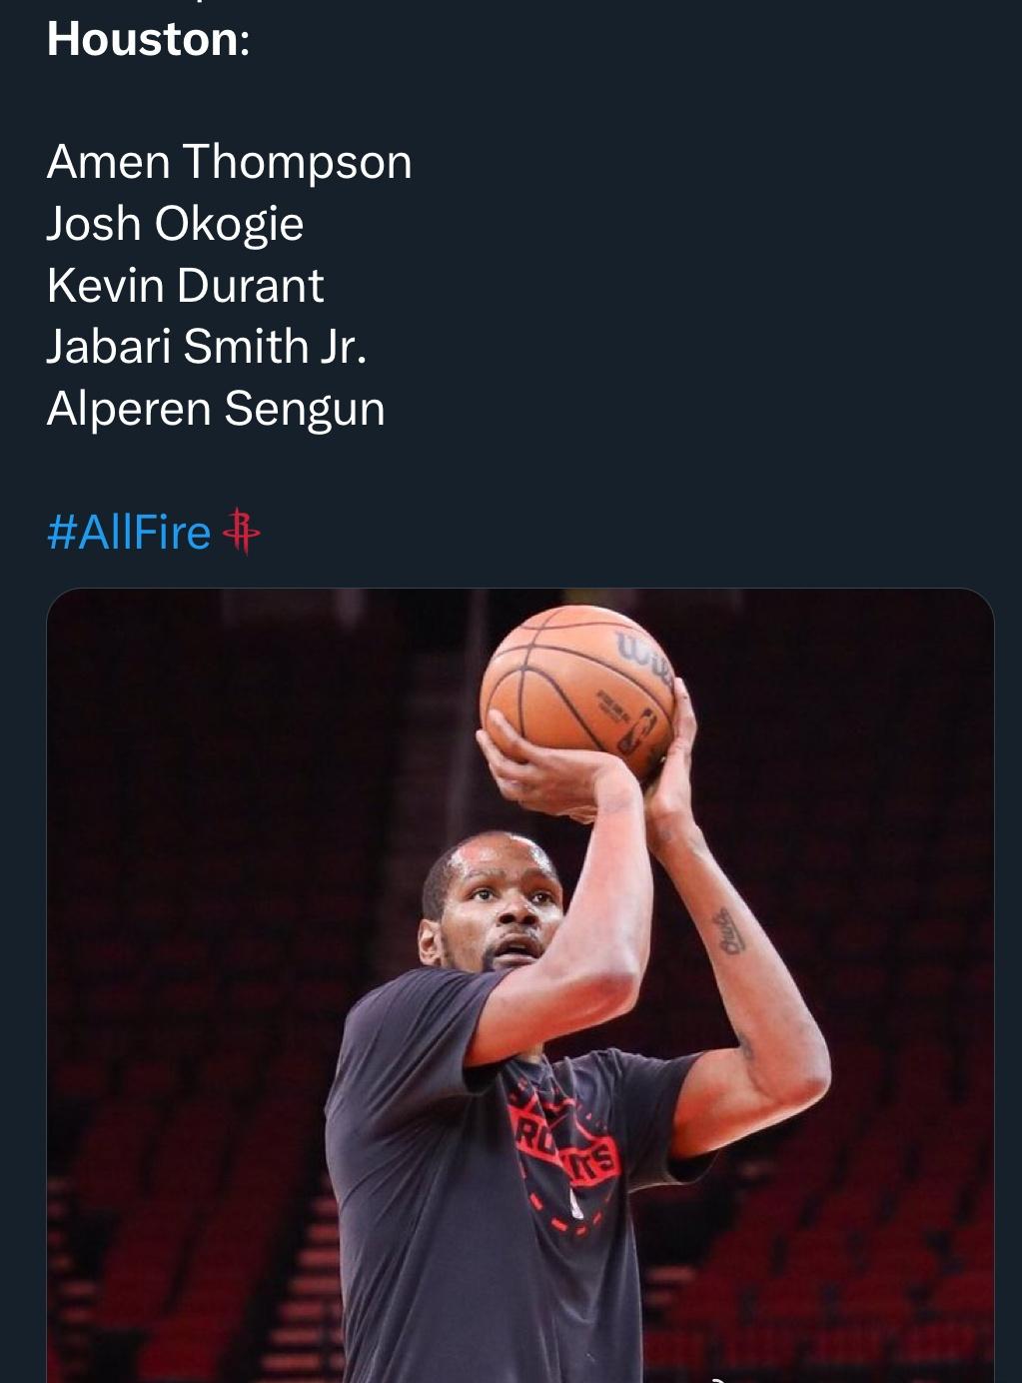This screenshot has height=1383, width=1022.
Task: Select the Josh Okogie name line
Action: coord(175,223)
